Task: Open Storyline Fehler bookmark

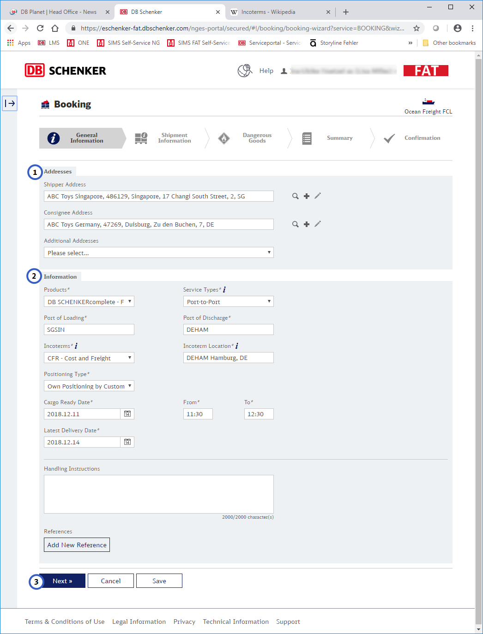Action: pyautogui.click(x=334, y=43)
